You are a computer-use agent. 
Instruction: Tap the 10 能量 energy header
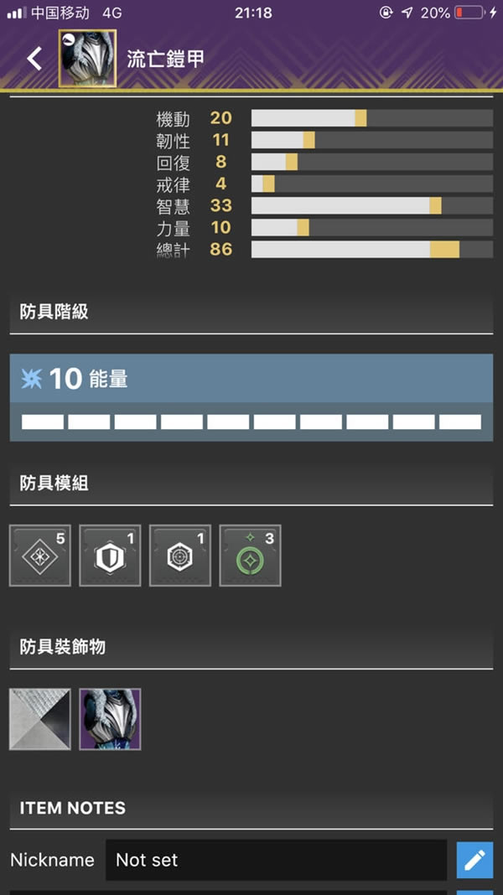pos(251,379)
